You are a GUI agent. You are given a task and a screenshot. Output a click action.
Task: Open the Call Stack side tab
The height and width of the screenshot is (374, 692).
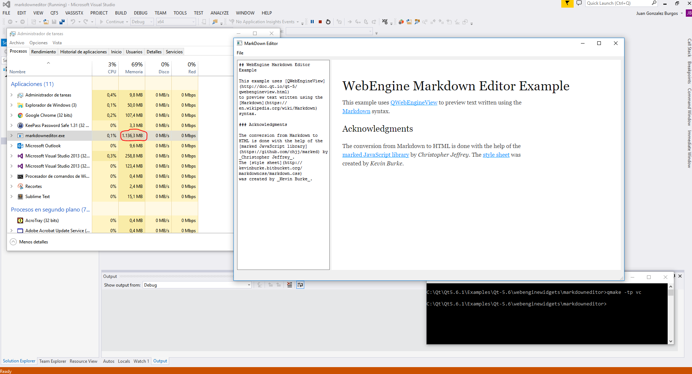(x=689, y=48)
